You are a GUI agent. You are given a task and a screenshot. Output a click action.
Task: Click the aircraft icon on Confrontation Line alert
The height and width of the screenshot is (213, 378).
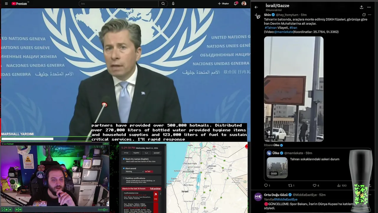tap(156, 194)
